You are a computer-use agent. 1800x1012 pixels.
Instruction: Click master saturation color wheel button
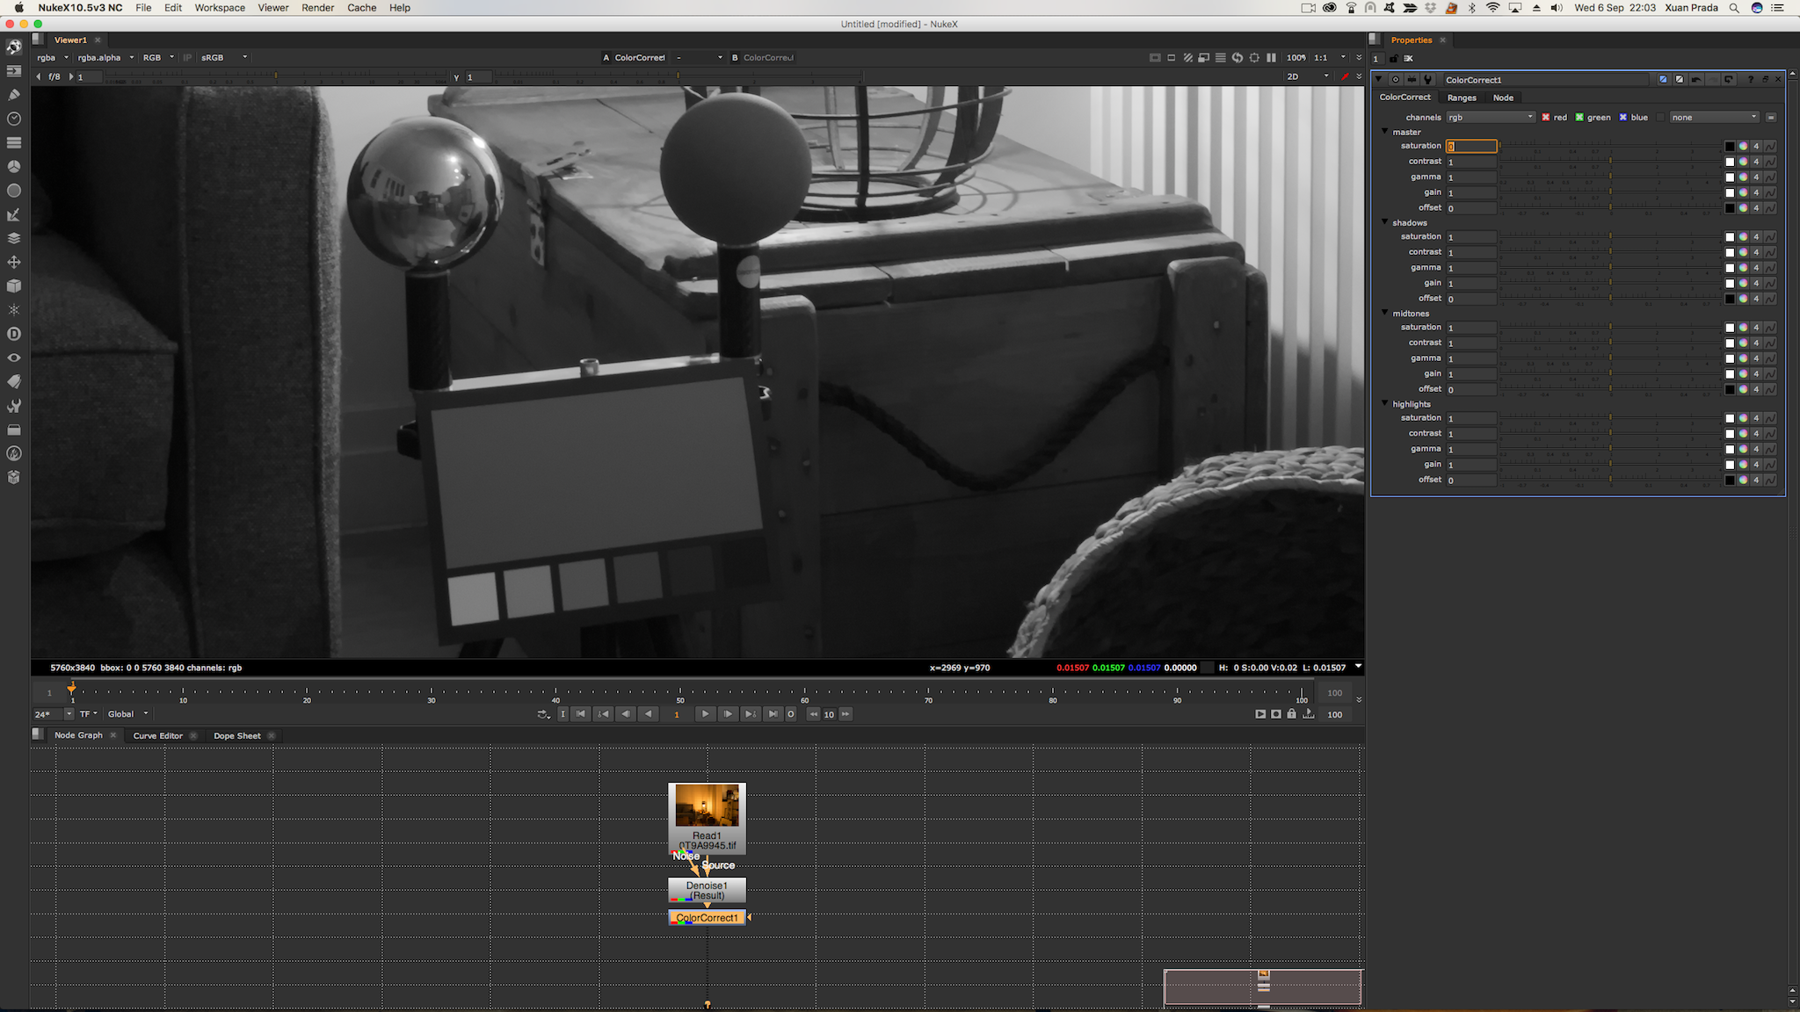[x=1743, y=147]
